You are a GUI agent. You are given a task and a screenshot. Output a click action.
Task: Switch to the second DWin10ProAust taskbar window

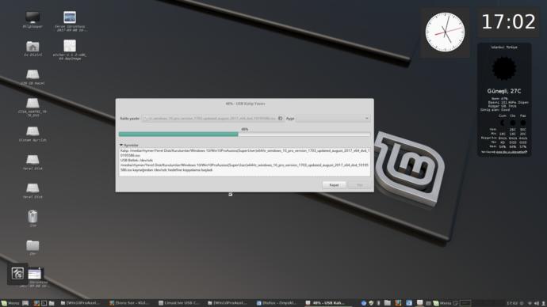(228, 303)
